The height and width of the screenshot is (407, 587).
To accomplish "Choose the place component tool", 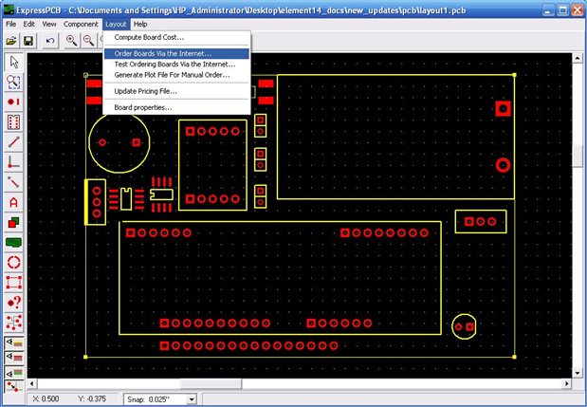I will pyautogui.click(x=13, y=121).
